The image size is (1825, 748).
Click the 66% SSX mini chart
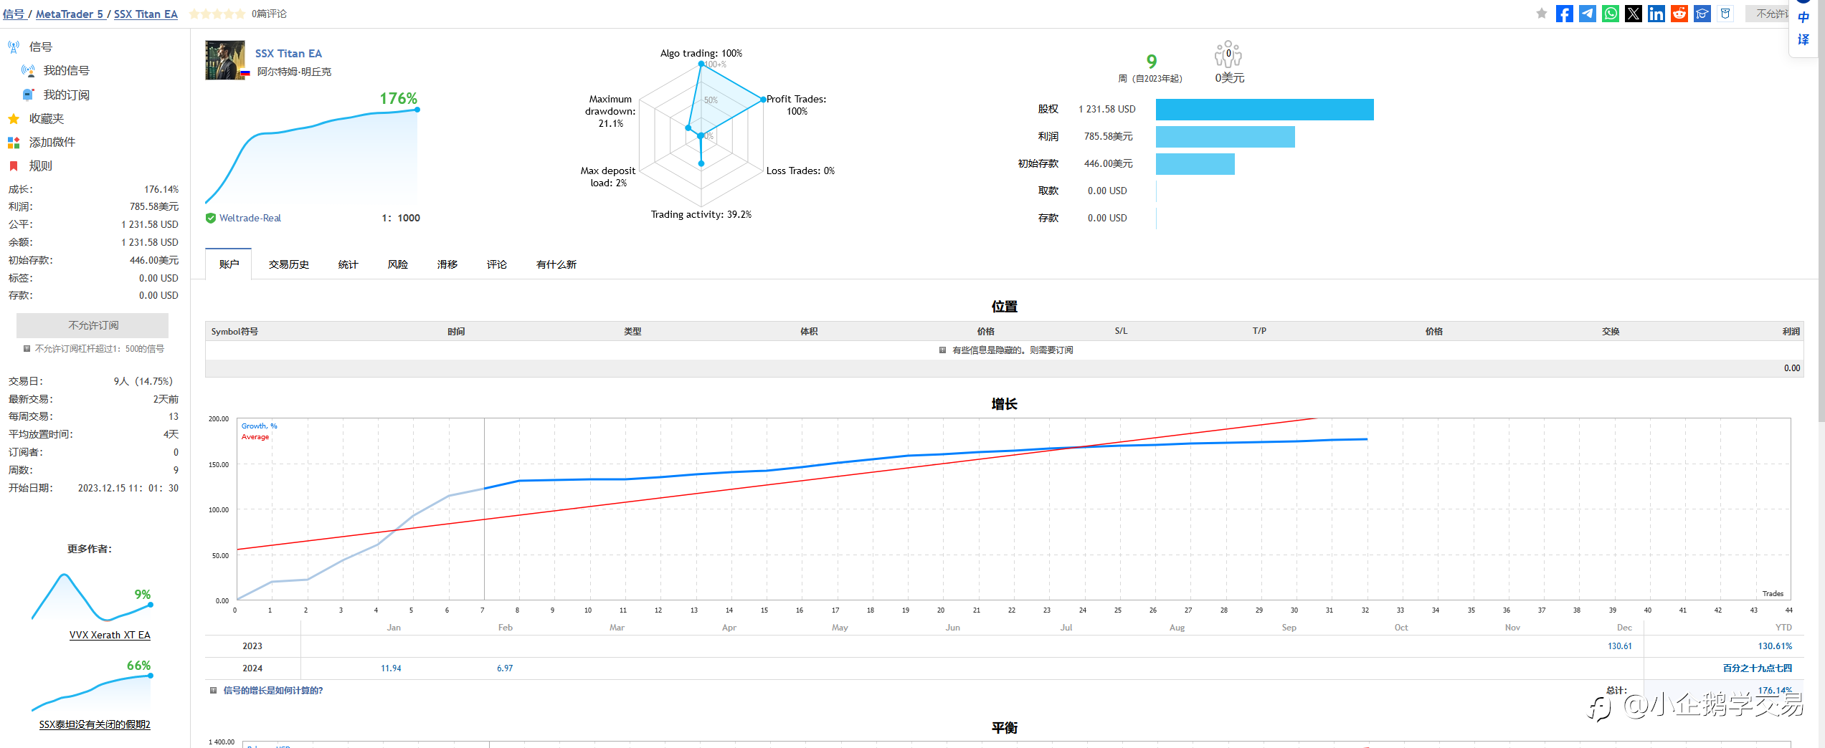[x=93, y=691]
